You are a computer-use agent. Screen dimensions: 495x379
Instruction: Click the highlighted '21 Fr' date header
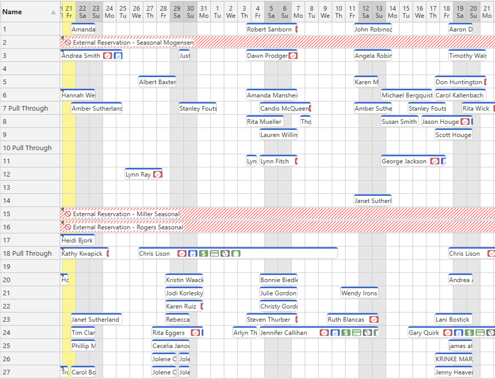[69, 12]
